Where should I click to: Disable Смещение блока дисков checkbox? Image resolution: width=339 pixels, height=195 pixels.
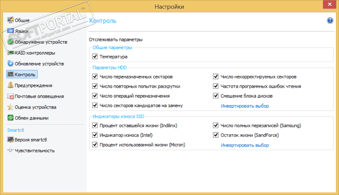tap(216, 96)
